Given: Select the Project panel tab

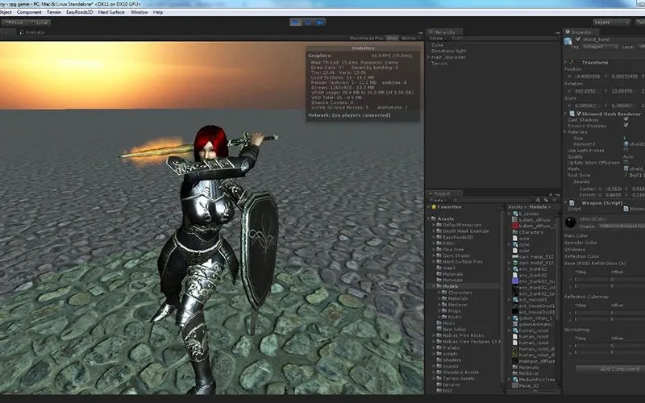Looking at the screenshot, I should coord(443,193).
